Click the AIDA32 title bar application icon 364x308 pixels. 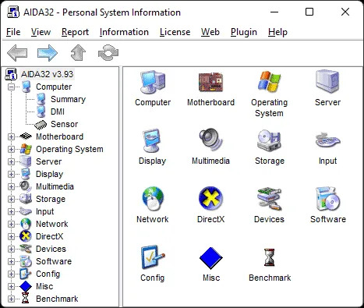click(13, 12)
